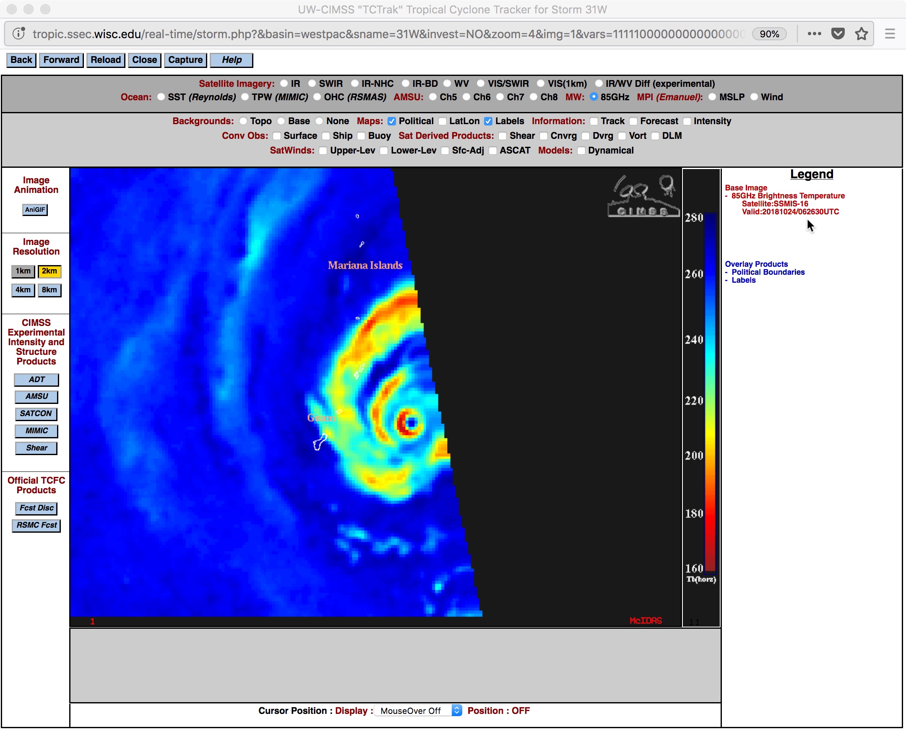Open the MIMIC product
The width and height of the screenshot is (906, 729).
pyautogui.click(x=36, y=431)
